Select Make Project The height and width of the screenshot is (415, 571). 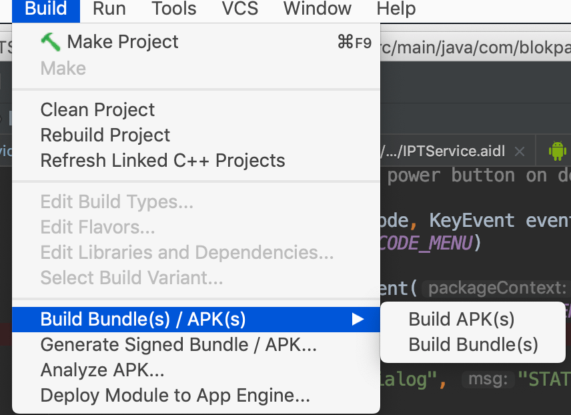pyautogui.click(x=123, y=41)
